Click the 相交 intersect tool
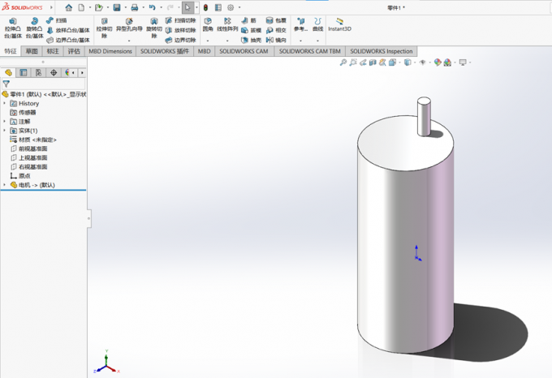552x378 pixels. point(276,30)
